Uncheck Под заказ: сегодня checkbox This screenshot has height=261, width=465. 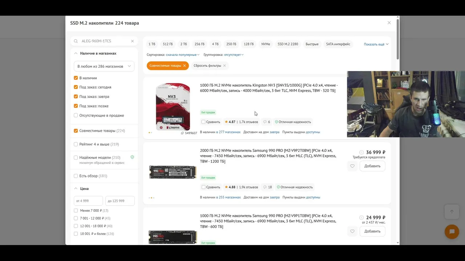click(x=76, y=87)
